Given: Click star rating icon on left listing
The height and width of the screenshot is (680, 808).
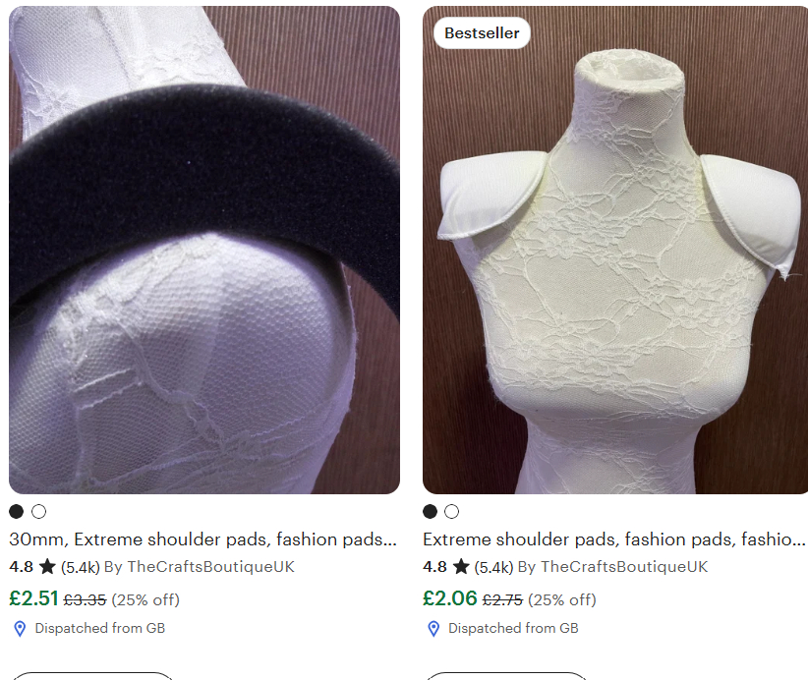Looking at the screenshot, I should (47, 567).
